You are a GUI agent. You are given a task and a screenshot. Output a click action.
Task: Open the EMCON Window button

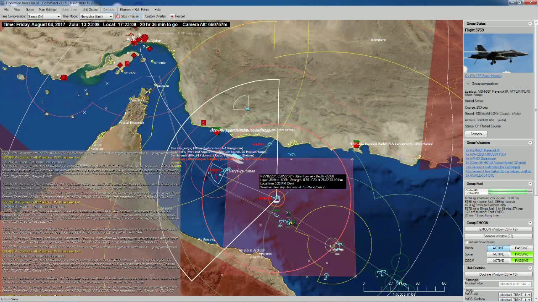click(x=498, y=229)
